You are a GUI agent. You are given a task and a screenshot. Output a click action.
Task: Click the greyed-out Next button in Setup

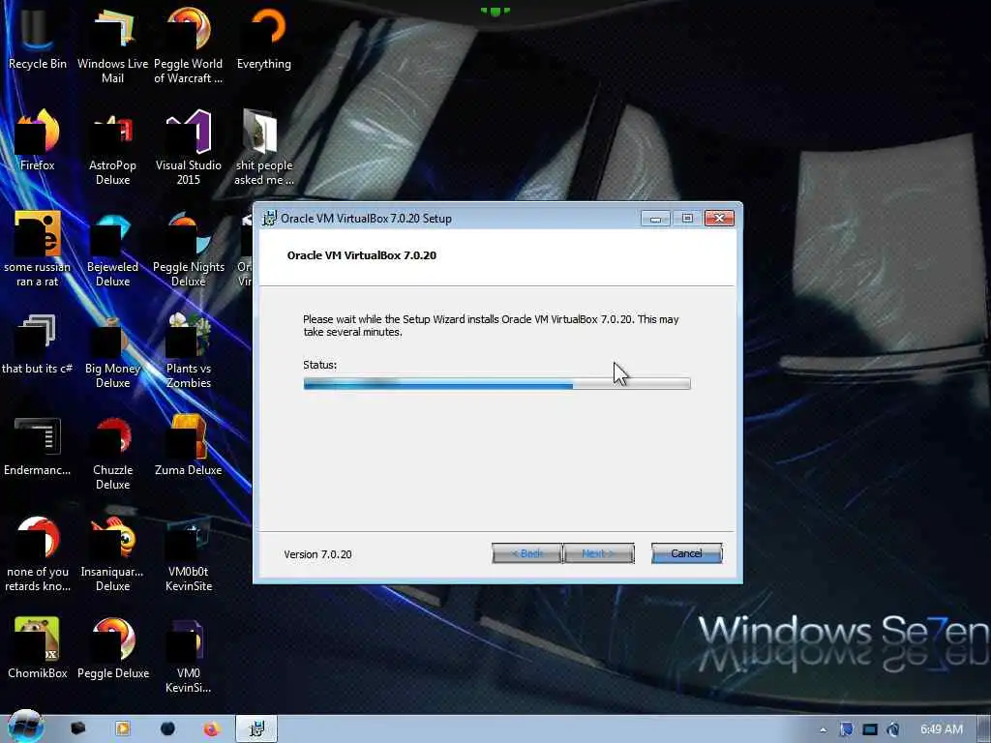pos(598,553)
